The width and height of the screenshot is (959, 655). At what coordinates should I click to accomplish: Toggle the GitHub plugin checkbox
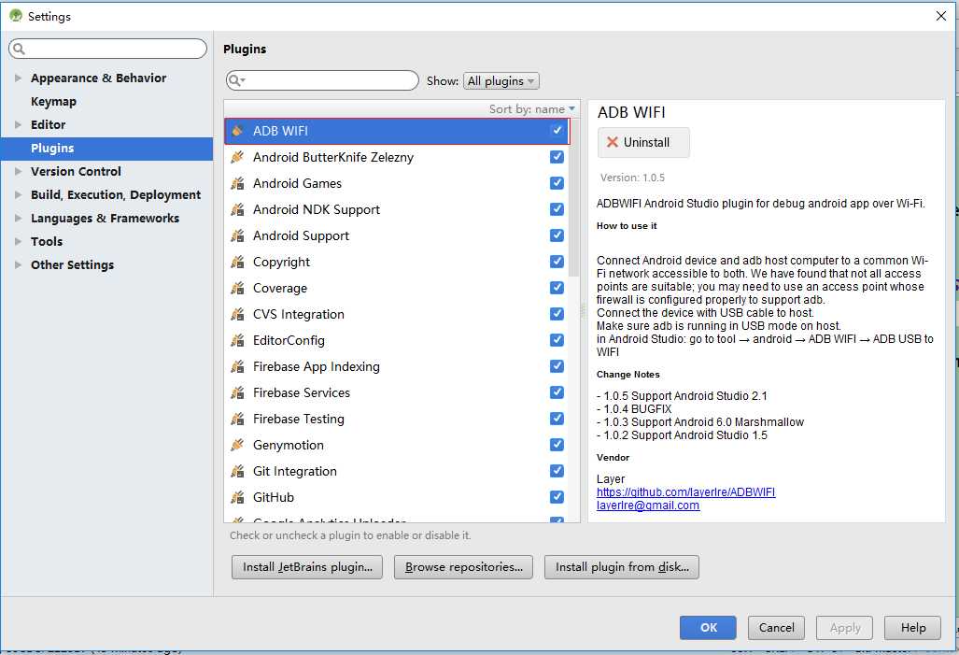click(x=557, y=497)
